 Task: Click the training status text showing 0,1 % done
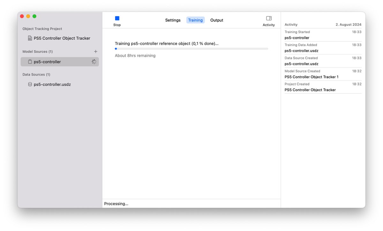(167, 44)
